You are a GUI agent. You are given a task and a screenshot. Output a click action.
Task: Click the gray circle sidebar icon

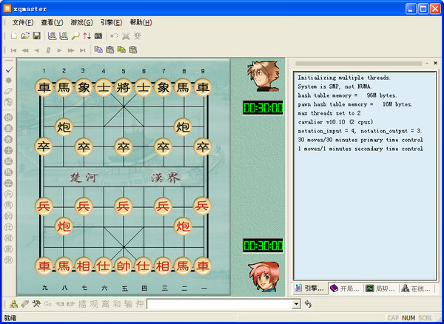(9, 81)
